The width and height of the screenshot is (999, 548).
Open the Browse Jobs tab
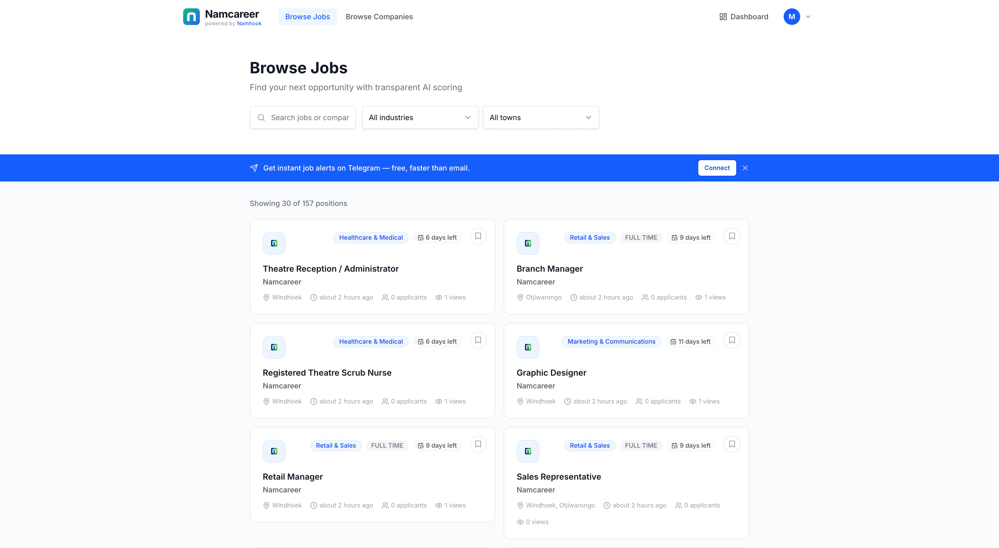tap(307, 17)
